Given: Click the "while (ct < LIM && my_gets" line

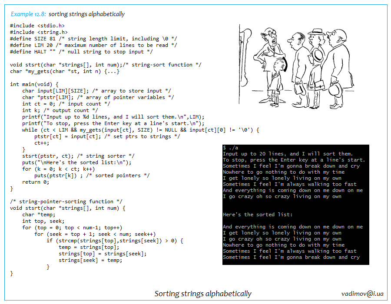Looking at the screenshot, I should point(141,130).
